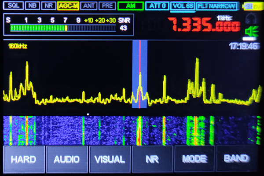
Task: Toggle the ANT antenna selector
Action: click(x=89, y=6)
